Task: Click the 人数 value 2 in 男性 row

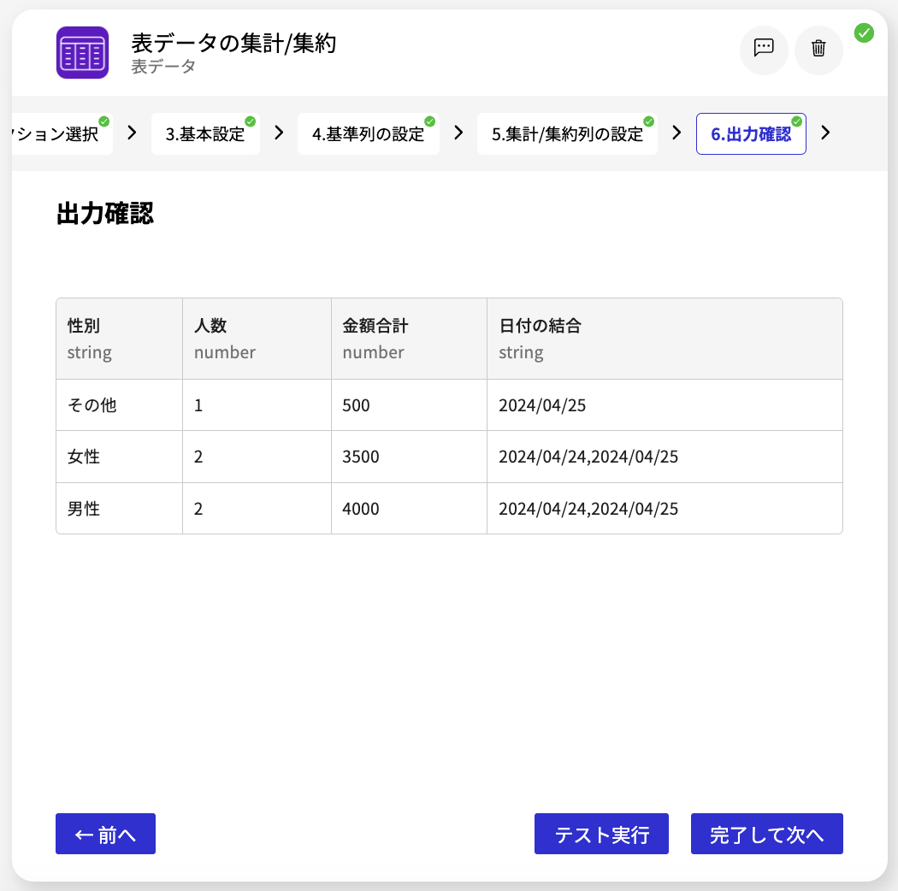Action: [x=257, y=509]
